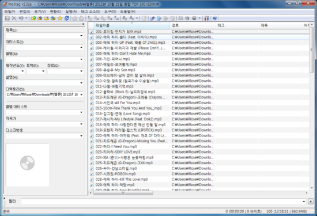The width and height of the screenshot is (317, 216).
Task: Click the Undo arrow icon
Action: click(x=21, y=18)
